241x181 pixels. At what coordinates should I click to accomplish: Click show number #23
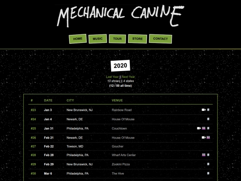pos(33,110)
